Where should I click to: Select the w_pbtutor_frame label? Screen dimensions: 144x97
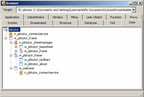tap(25, 38)
